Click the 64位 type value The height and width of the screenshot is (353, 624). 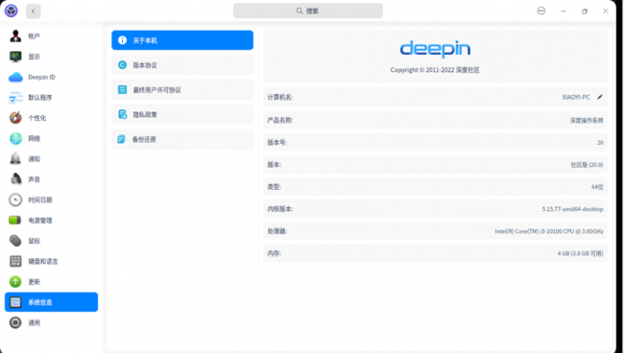point(597,187)
